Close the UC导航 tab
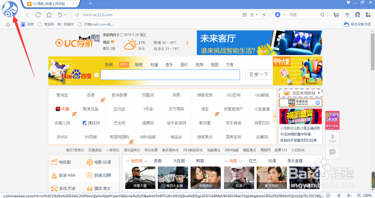The image size is (375, 198). 73,4
